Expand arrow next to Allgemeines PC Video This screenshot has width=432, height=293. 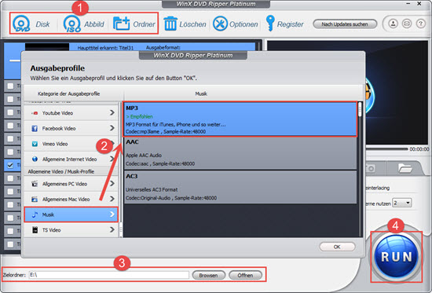[112, 184]
